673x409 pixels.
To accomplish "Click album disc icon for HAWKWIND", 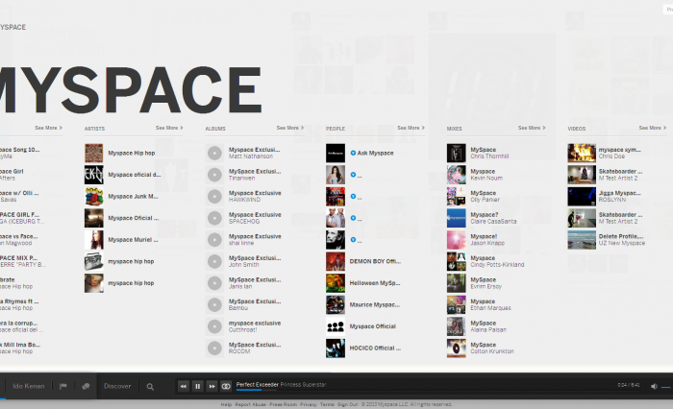I will point(214,197).
